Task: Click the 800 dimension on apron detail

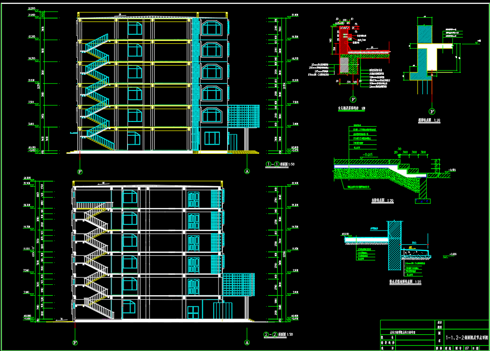Action: [x=414, y=242]
